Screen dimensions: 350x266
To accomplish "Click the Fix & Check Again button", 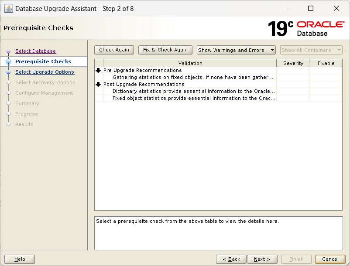I will click(165, 50).
